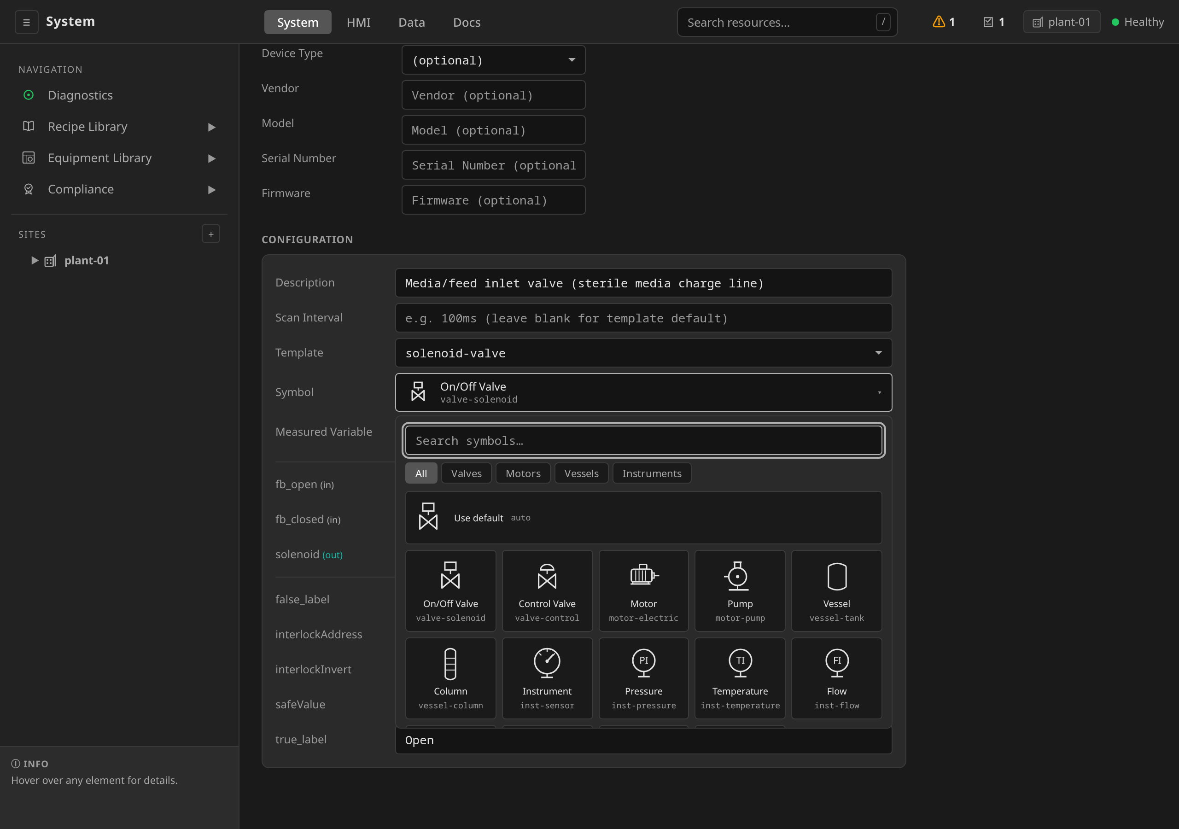1179x829 pixels.
Task: Switch to the System tab
Action: coord(298,22)
